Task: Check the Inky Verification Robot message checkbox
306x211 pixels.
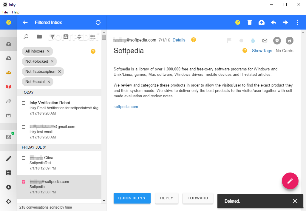Action: 24,103
